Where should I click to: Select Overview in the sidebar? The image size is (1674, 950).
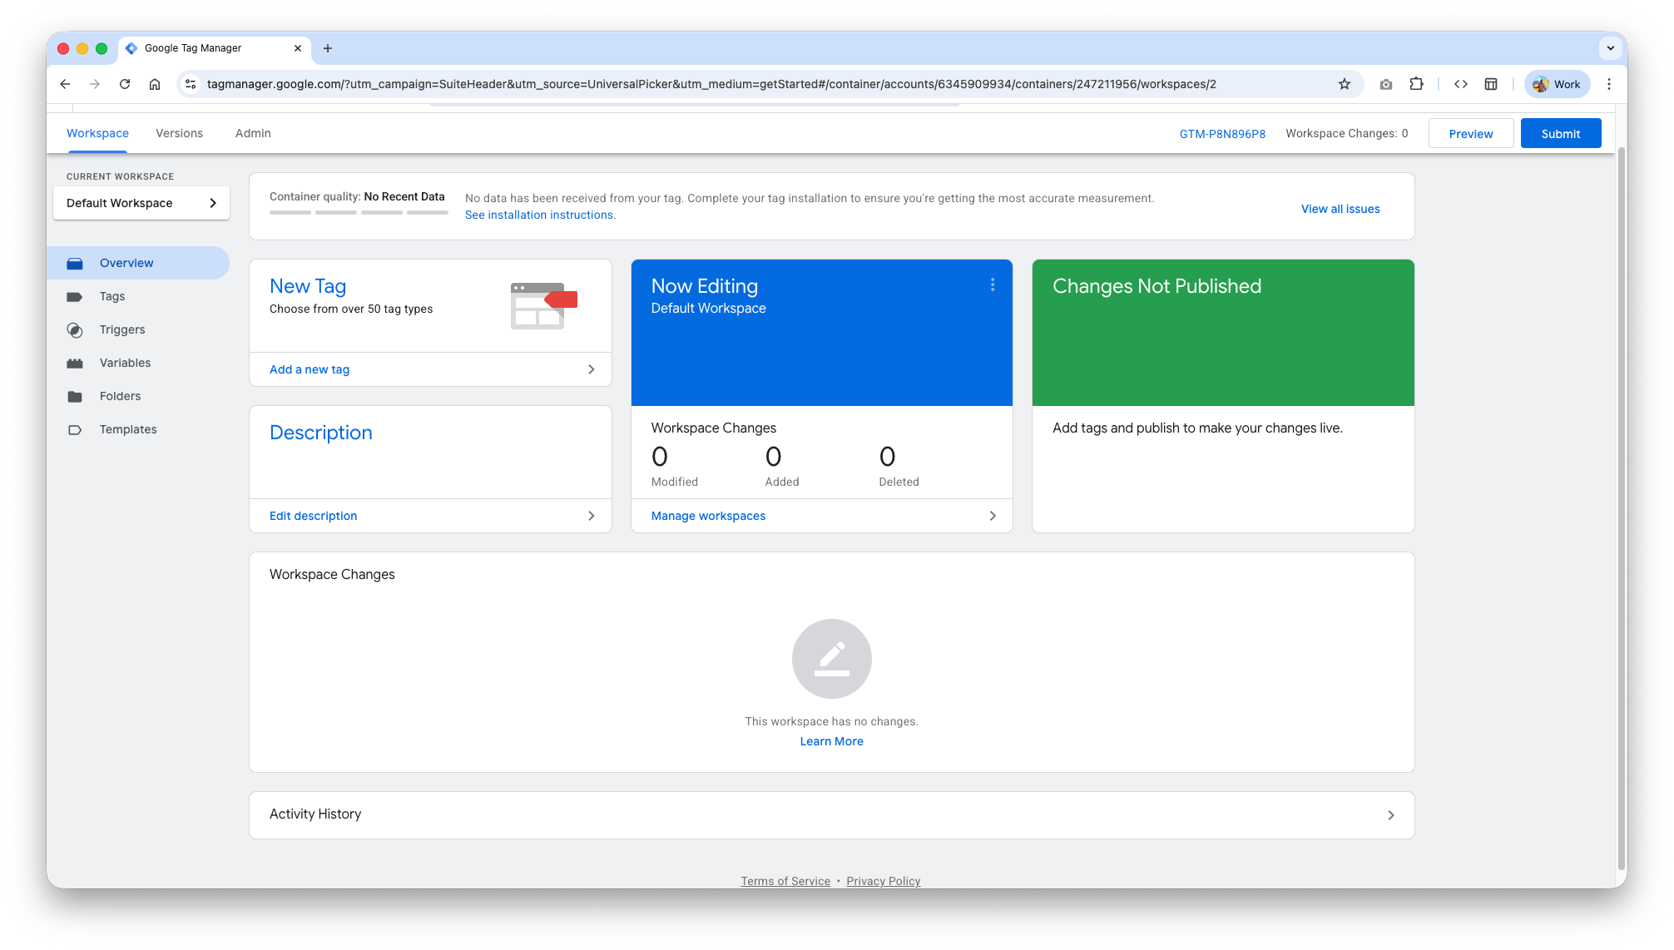coord(138,263)
